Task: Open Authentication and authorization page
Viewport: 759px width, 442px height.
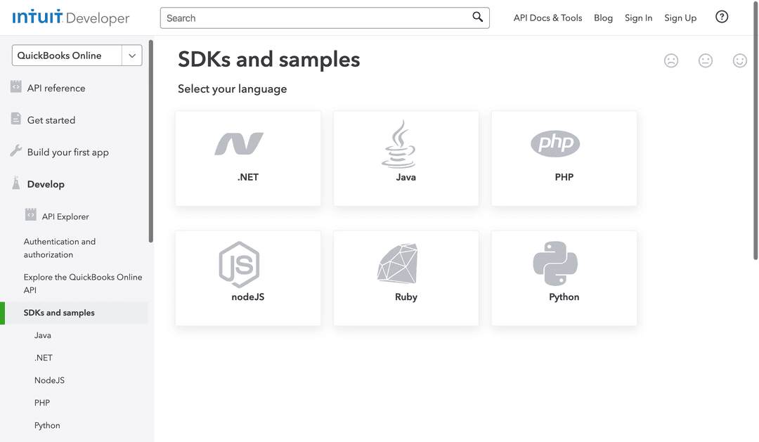Action: 60,247
